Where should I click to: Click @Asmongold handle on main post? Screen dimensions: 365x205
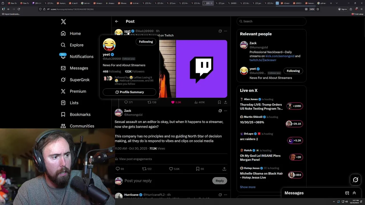pyautogui.click(x=133, y=115)
